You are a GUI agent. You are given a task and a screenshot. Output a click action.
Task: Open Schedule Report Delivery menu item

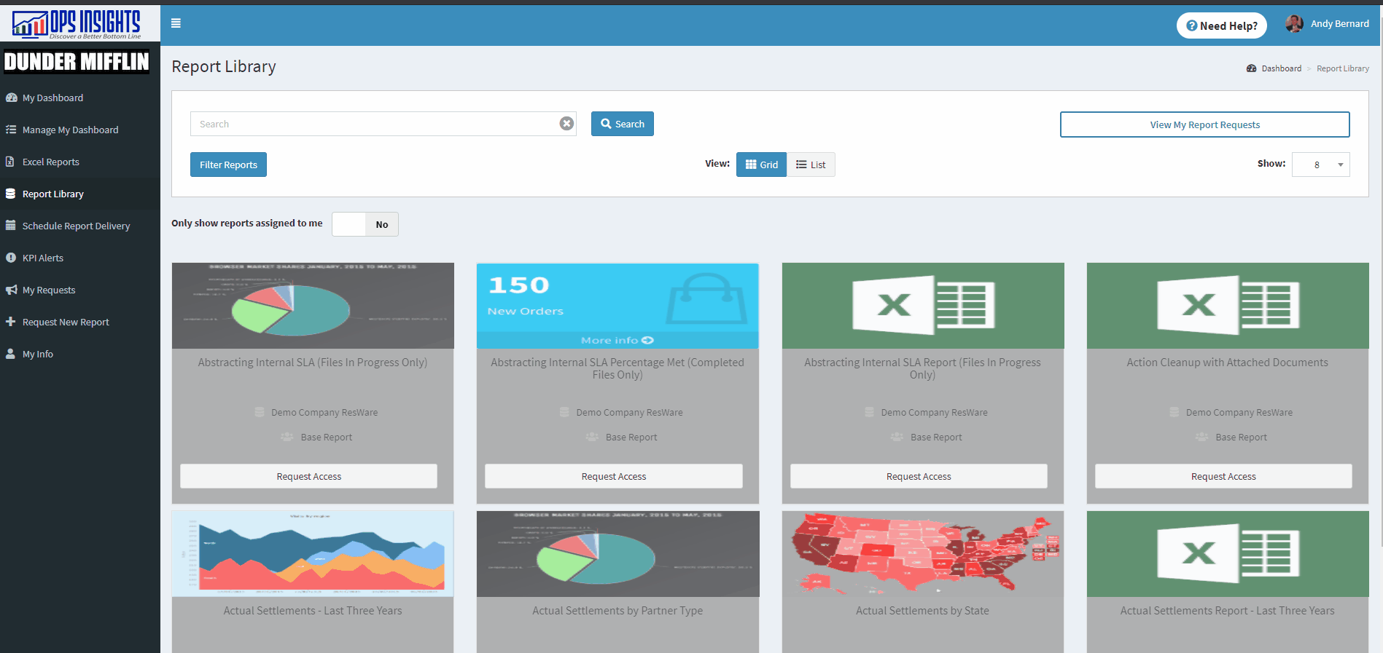[x=76, y=226]
